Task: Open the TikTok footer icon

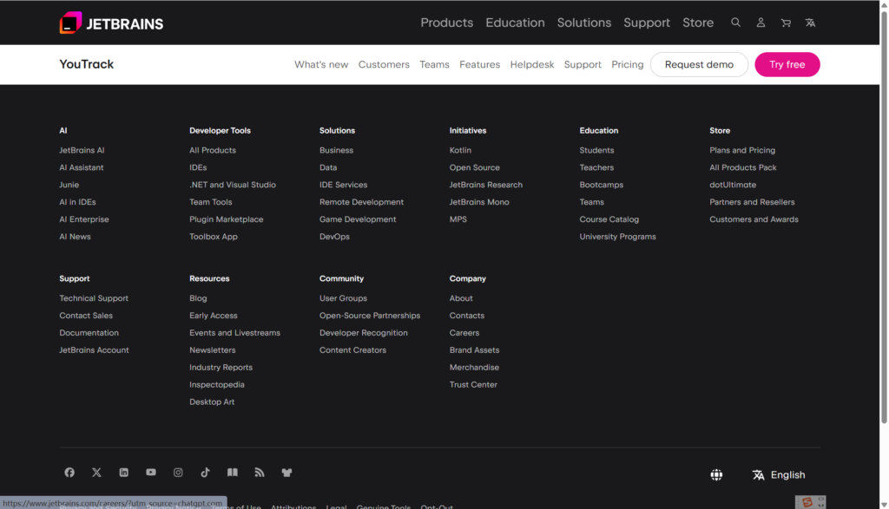Action: [x=205, y=473]
